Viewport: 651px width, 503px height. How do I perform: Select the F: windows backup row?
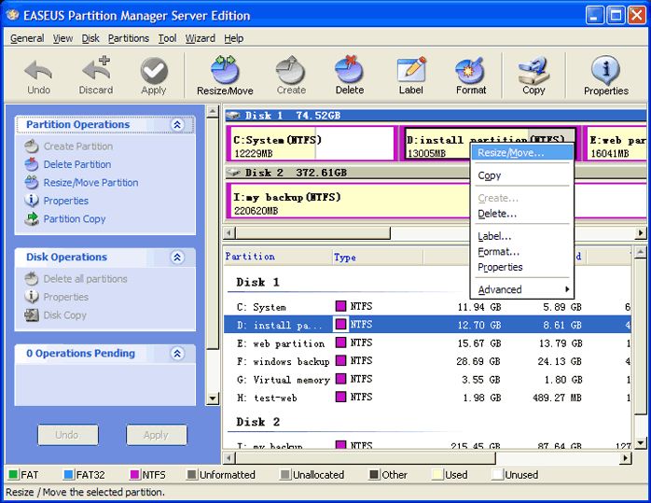(428, 361)
